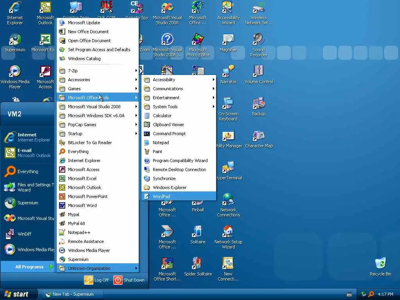Open Microsoft Photo Editor desktop icon

[x=198, y=45]
